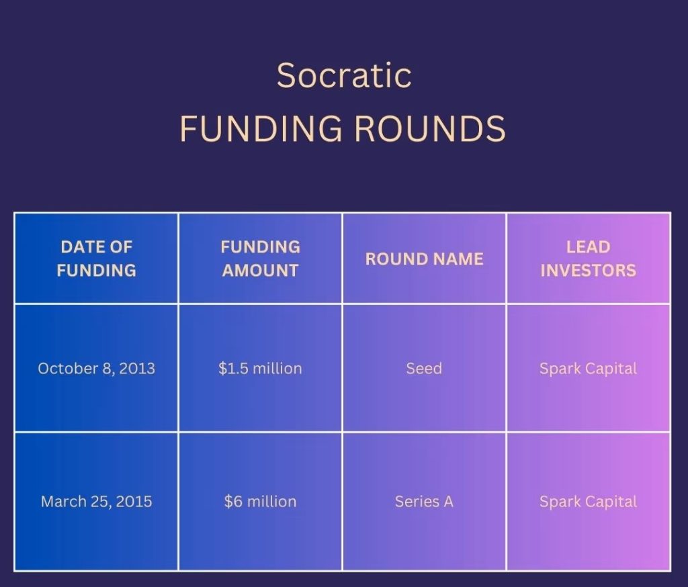Click the word March in the second date
Viewport: 688px width, 587px height.
(x=60, y=502)
